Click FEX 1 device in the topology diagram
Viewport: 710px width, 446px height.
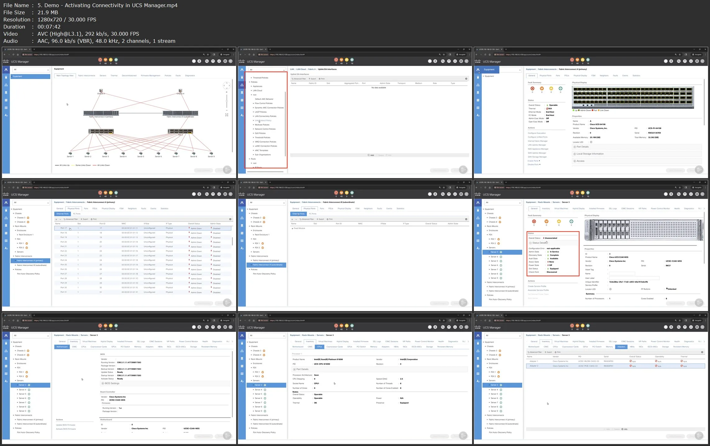coord(101,131)
